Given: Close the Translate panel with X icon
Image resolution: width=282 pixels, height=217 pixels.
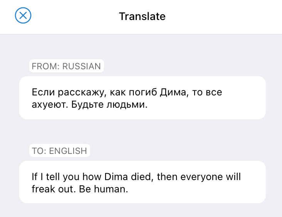Looking at the screenshot, I should pos(23,15).
